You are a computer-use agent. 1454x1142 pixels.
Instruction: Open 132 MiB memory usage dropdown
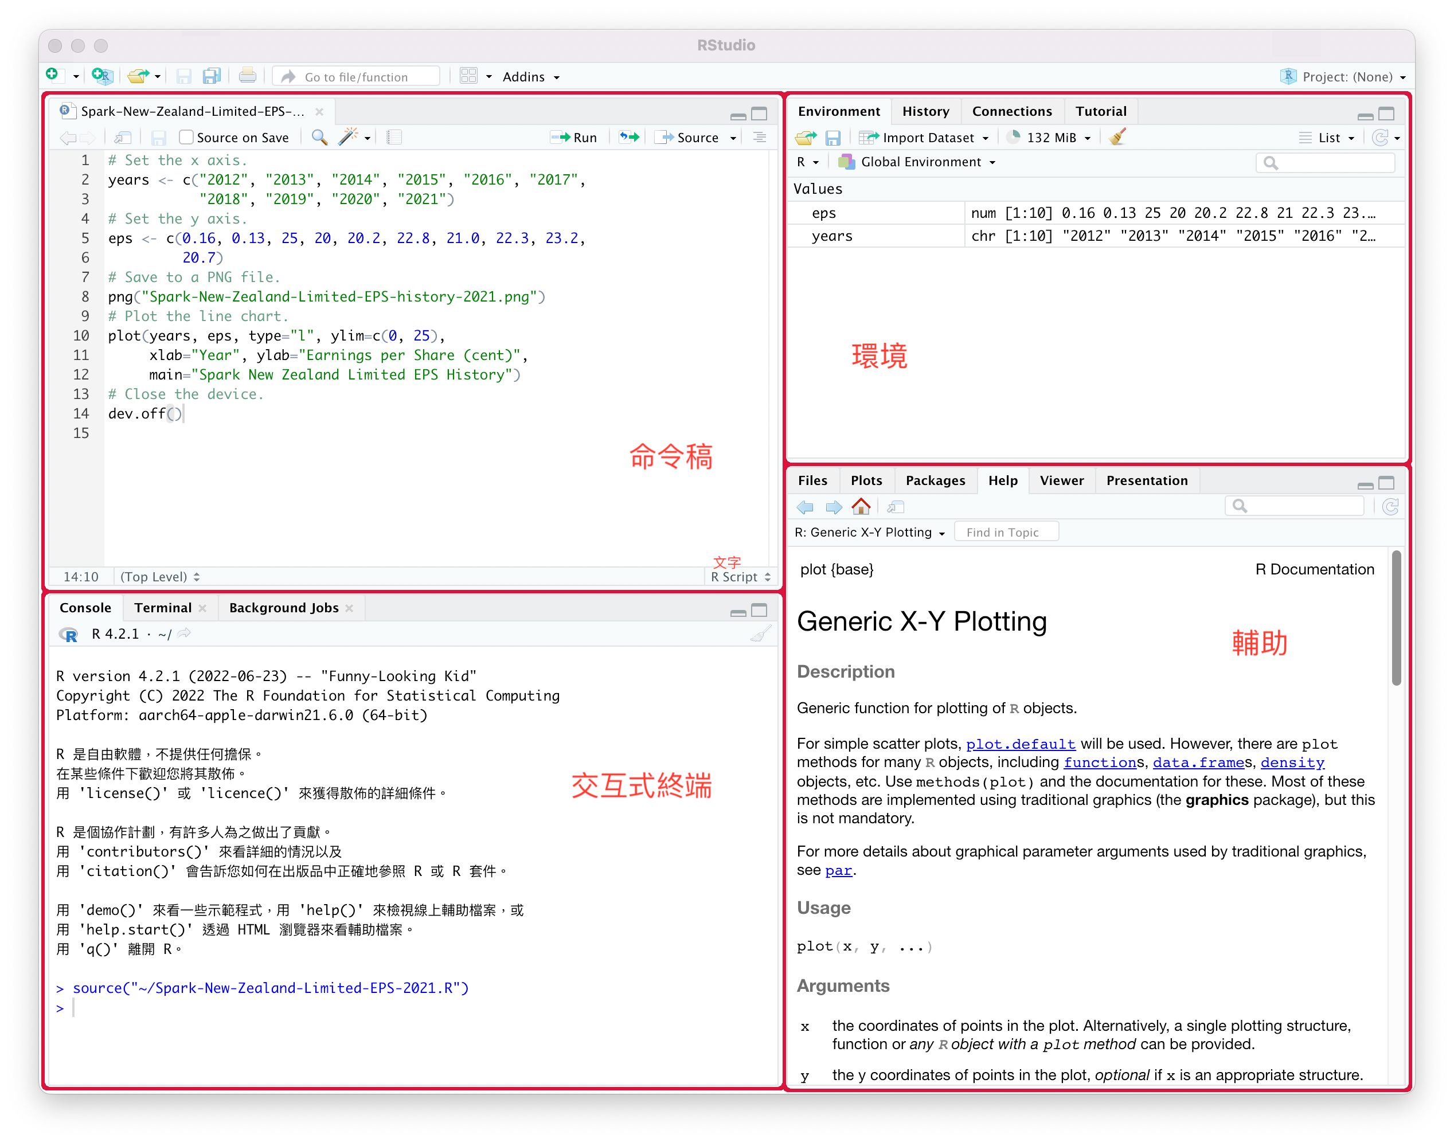tap(1050, 138)
